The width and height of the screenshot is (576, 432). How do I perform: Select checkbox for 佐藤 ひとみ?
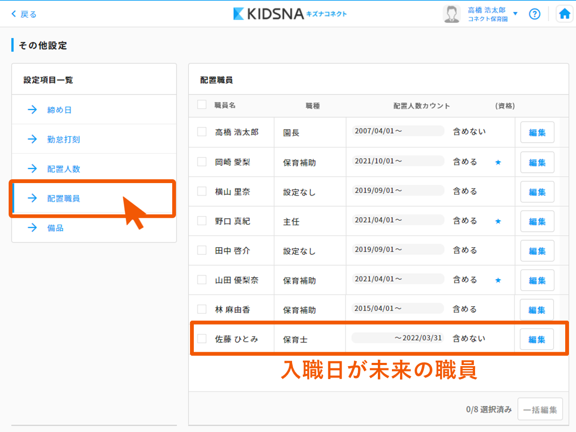(202, 339)
